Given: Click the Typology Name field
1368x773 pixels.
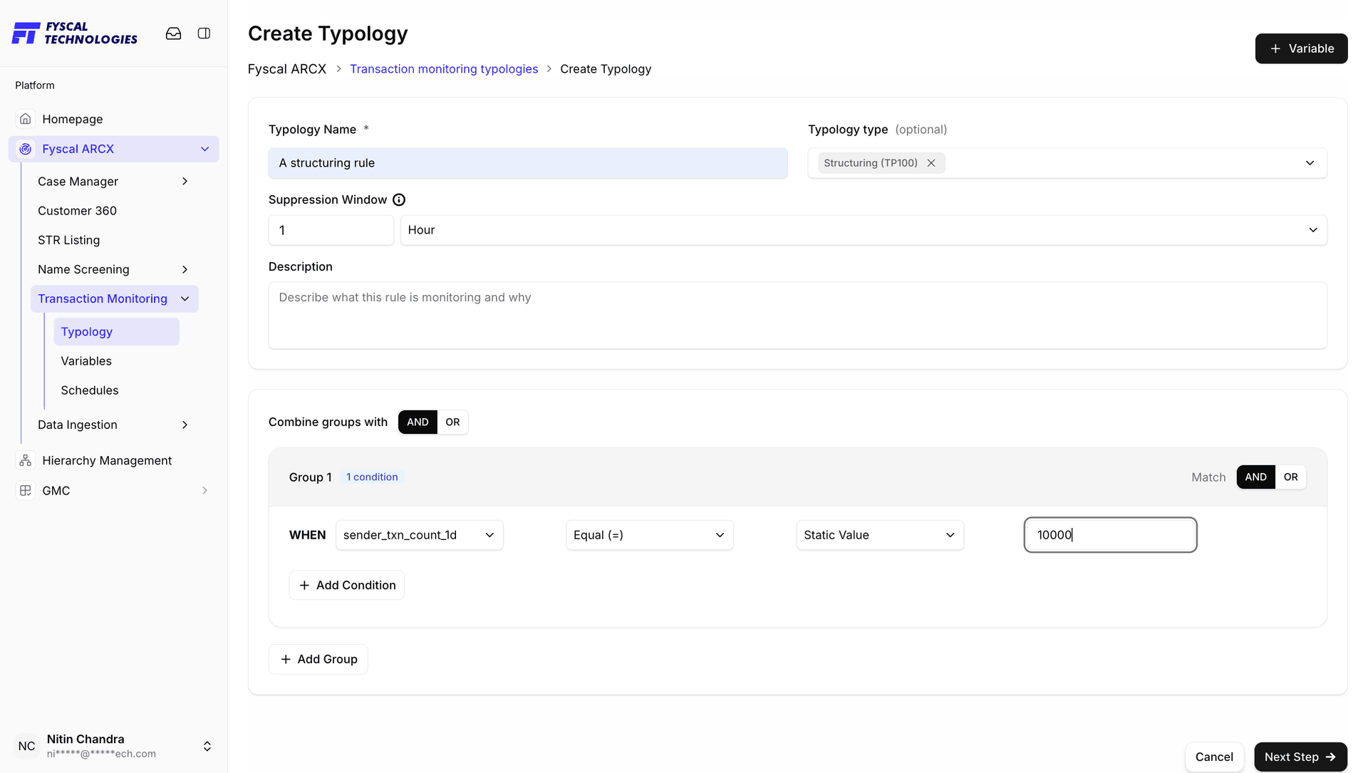Looking at the screenshot, I should click(x=527, y=163).
